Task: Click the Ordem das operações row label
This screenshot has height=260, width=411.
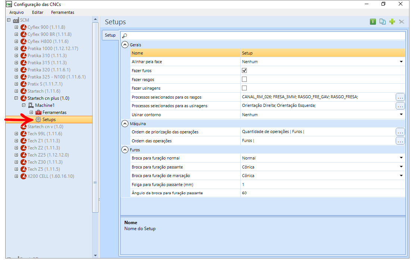Action: 152,141
